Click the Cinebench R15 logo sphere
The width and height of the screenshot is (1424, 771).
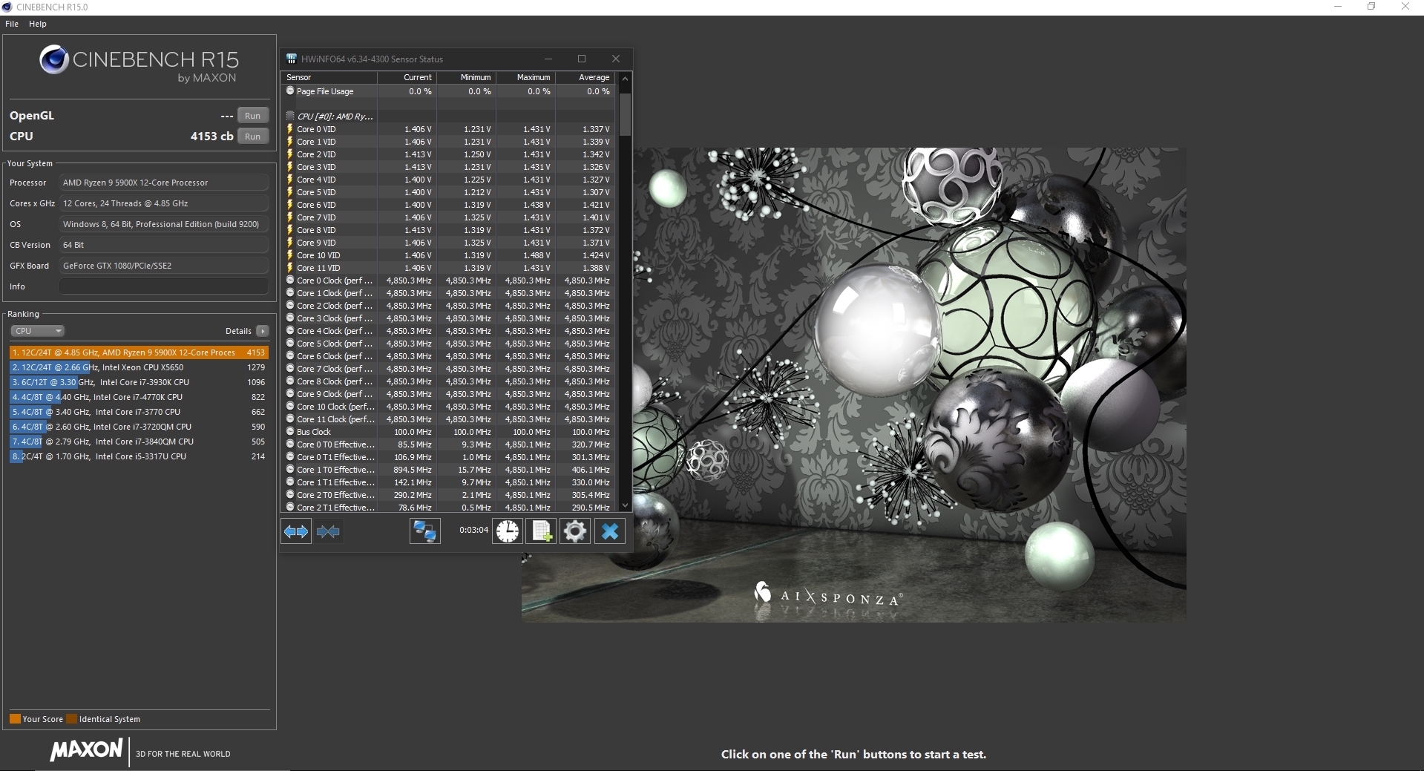(x=54, y=60)
